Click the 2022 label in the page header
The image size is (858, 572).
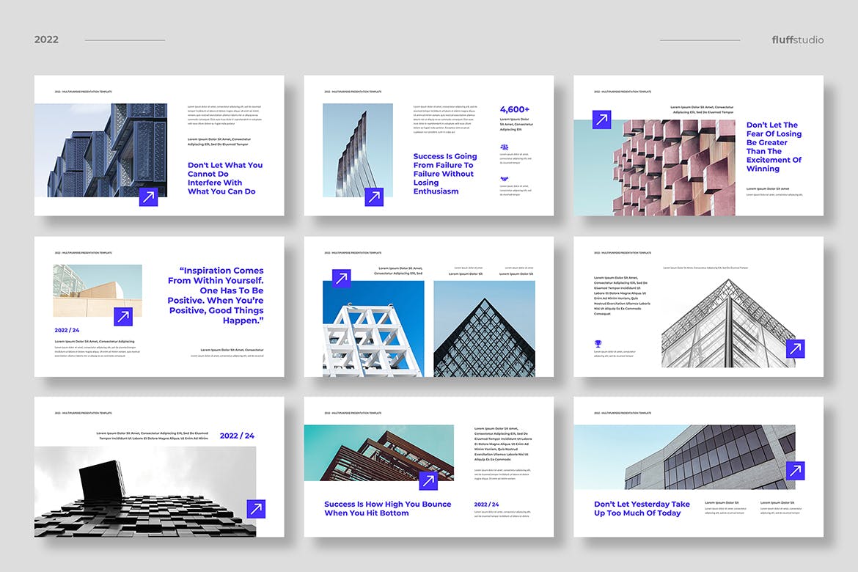point(46,40)
